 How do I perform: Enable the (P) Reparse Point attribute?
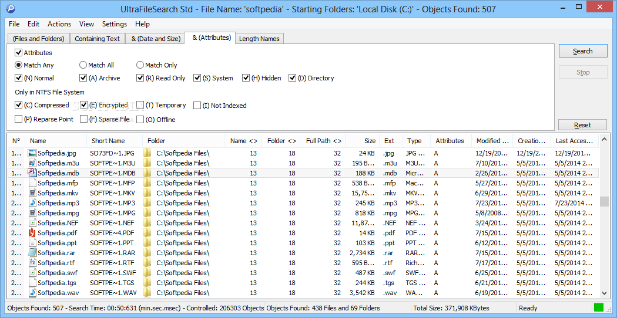[18, 119]
